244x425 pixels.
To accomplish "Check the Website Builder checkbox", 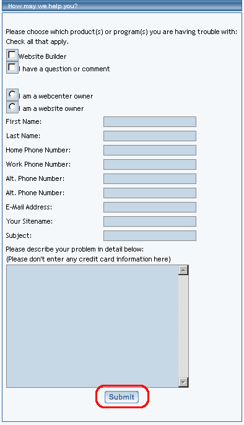I will (12, 55).
